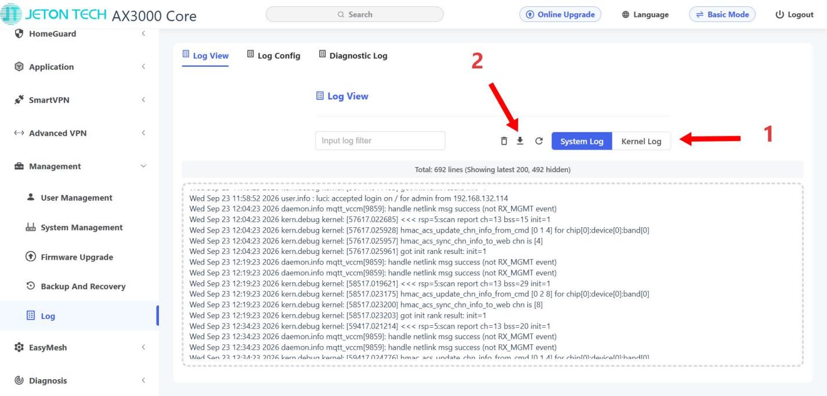Click the Firmware Upgrade arrow icon
Screen dimensions: 827x396
30,257
